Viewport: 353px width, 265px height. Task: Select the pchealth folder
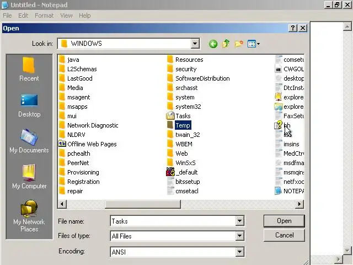(x=74, y=153)
